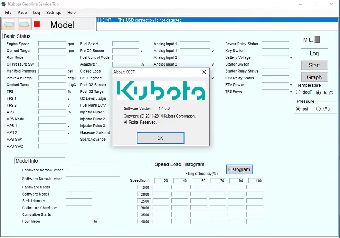Click the Calibration Checksum field
The width and height of the screenshot is (340, 238).
(x=79, y=208)
